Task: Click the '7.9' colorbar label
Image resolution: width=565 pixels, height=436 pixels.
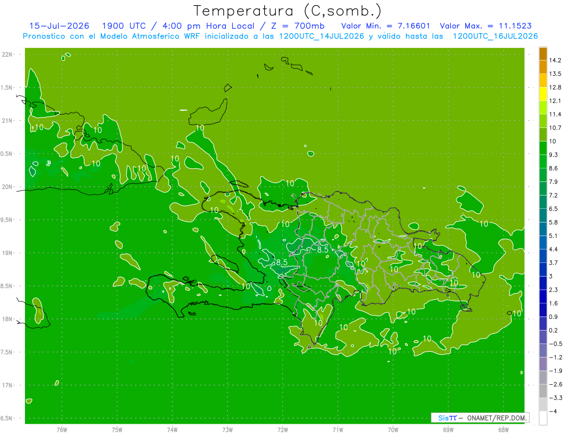Action: tap(554, 182)
